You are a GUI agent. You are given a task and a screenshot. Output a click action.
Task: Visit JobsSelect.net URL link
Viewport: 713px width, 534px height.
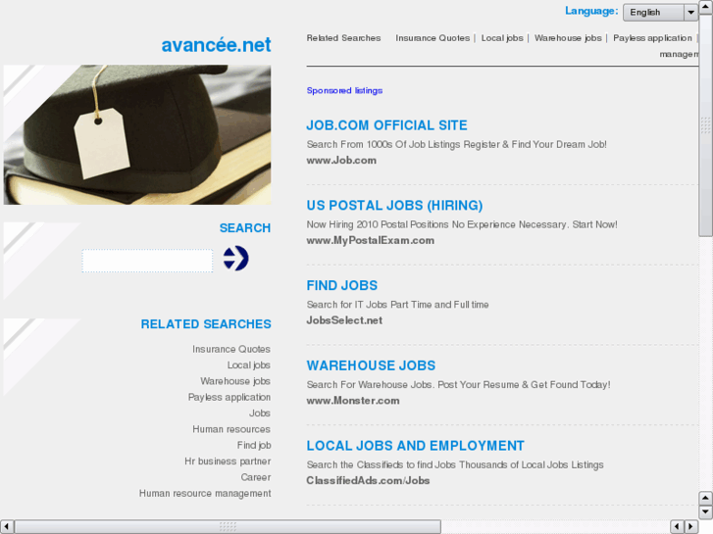344,320
